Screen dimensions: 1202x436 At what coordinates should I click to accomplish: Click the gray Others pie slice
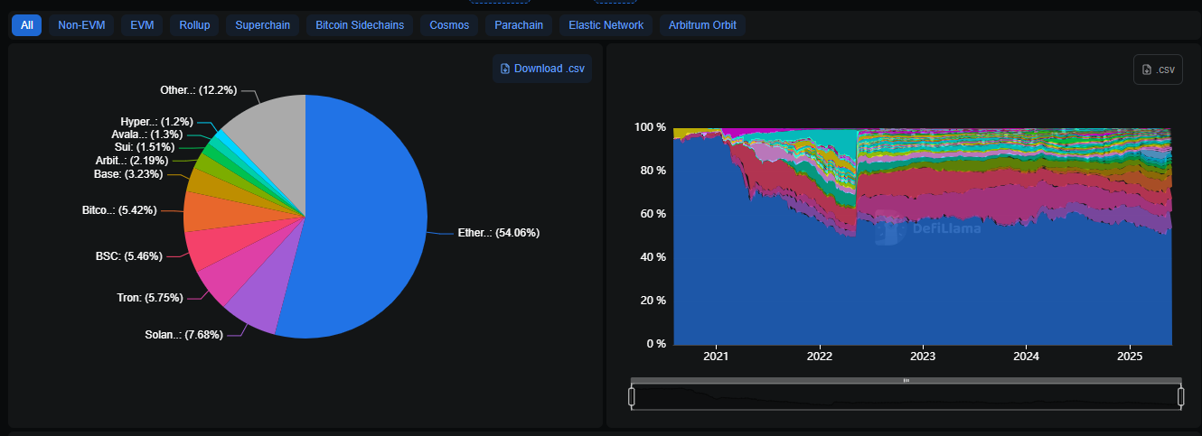[x=267, y=126]
